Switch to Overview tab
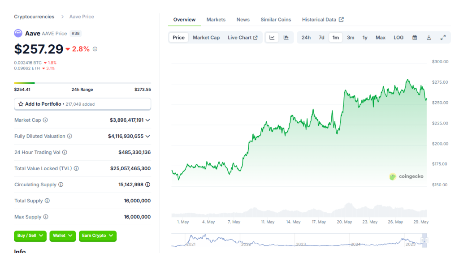 point(184,20)
